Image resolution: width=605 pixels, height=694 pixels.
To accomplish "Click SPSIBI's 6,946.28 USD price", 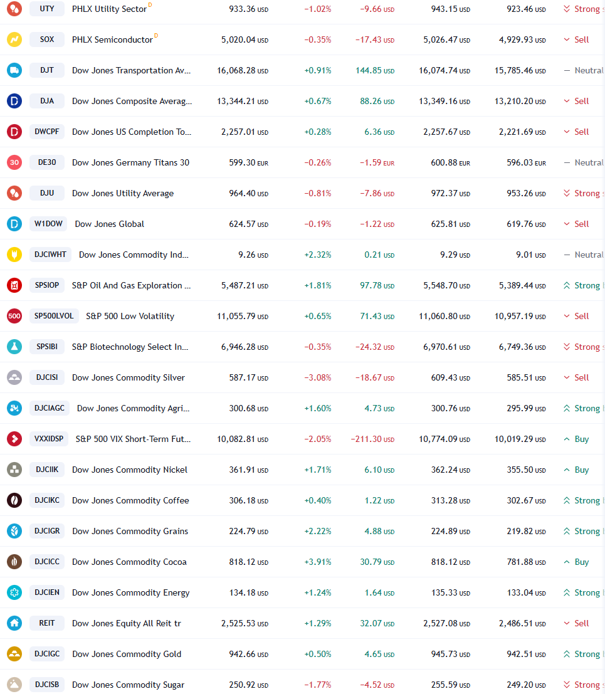I will 245,347.
